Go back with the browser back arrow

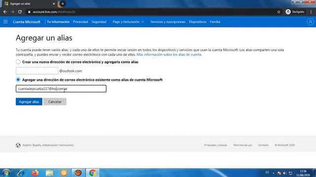tap(5, 12)
